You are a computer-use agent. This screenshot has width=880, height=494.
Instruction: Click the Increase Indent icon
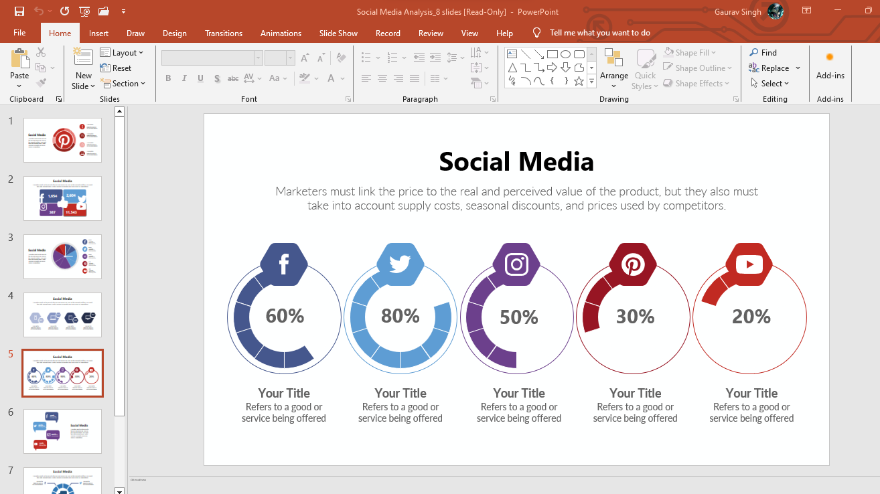click(x=435, y=58)
